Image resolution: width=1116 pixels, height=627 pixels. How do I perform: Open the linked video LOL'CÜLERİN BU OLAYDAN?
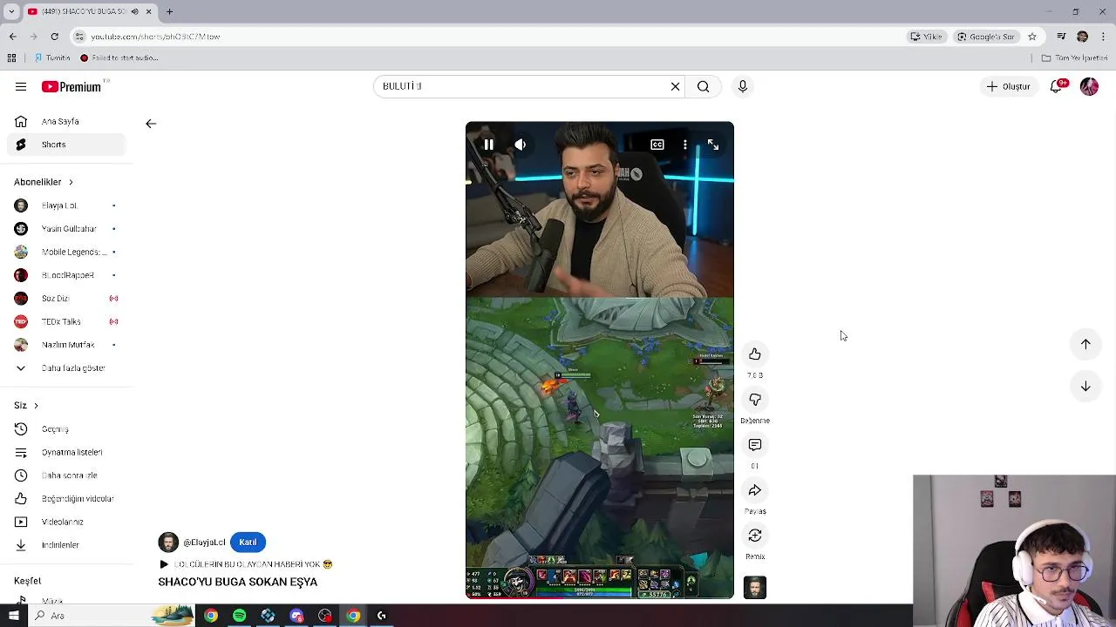click(247, 564)
